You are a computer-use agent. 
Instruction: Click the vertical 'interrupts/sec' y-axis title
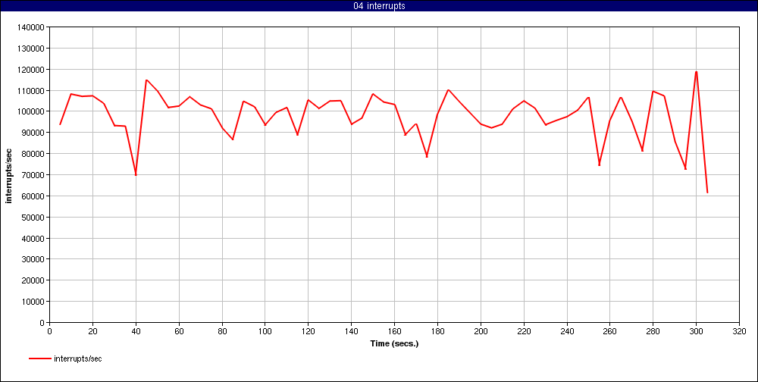click(x=8, y=174)
